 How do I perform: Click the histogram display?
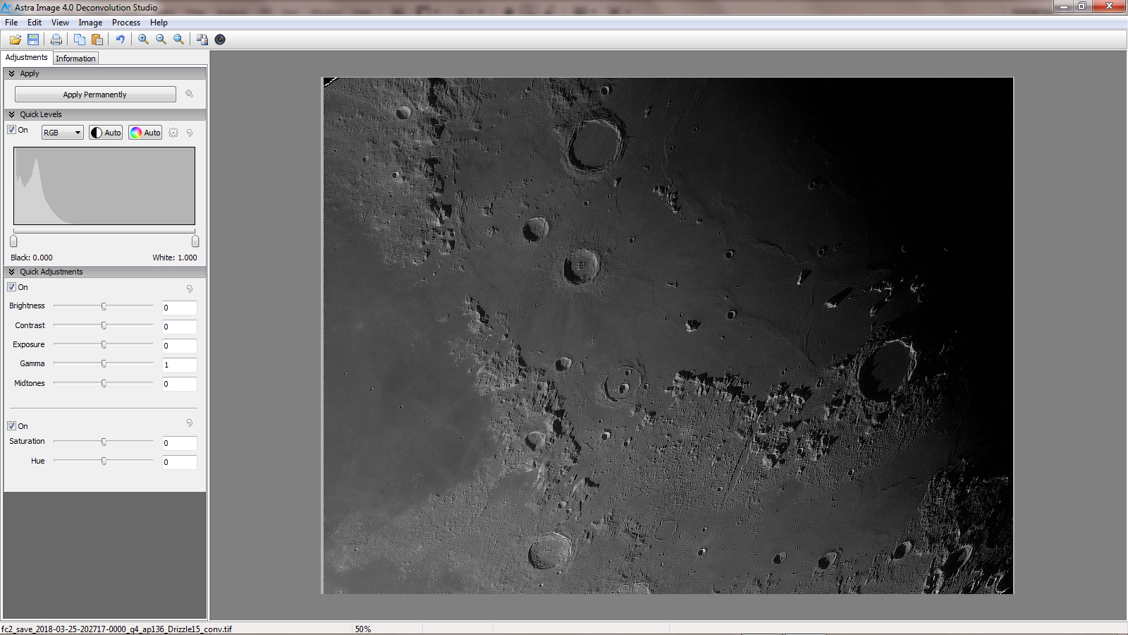click(104, 186)
